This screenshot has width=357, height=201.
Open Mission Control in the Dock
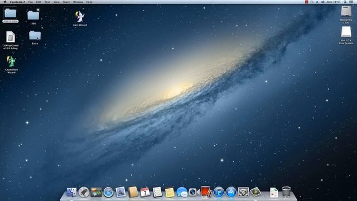[x=96, y=192]
